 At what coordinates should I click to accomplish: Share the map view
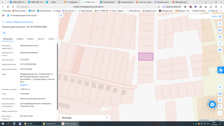coord(220,44)
